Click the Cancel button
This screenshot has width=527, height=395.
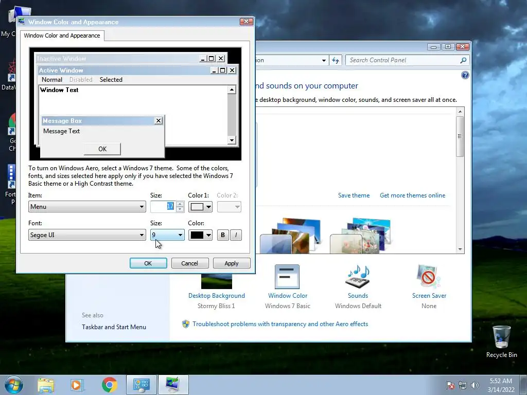click(x=190, y=263)
